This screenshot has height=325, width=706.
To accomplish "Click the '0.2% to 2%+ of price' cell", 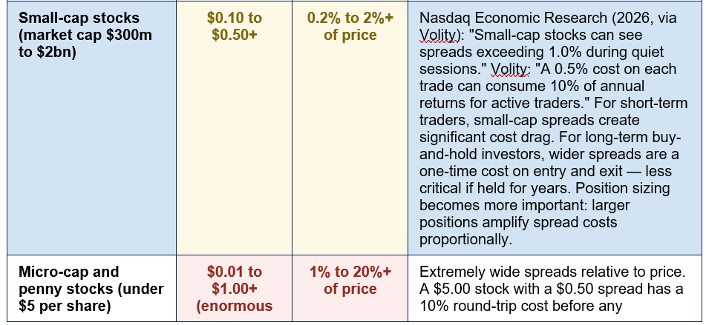I will pyautogui.click(x=350, y=26).
